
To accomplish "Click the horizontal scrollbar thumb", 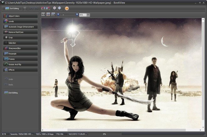I will 126,130.
